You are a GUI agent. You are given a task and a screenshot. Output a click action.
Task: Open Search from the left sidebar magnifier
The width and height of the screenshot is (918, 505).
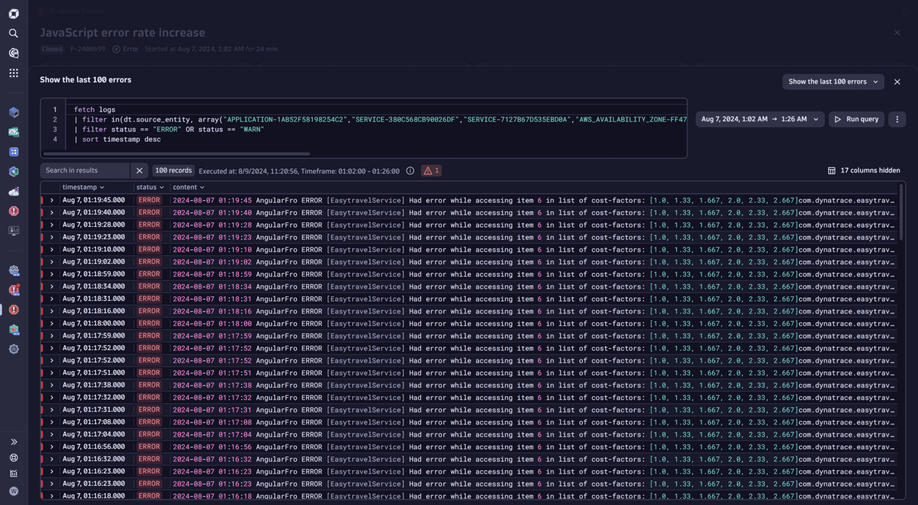pos(13,33)
